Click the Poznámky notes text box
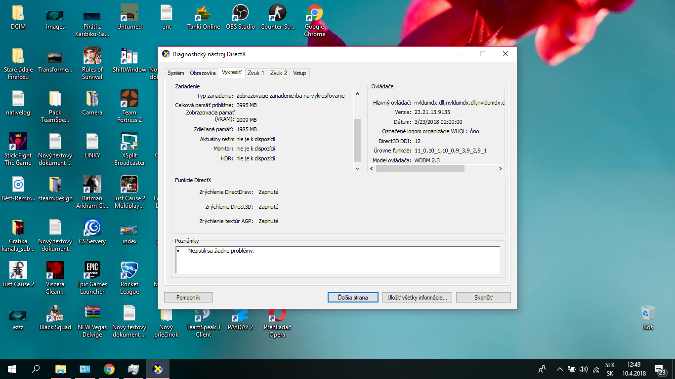 (338, 260)
